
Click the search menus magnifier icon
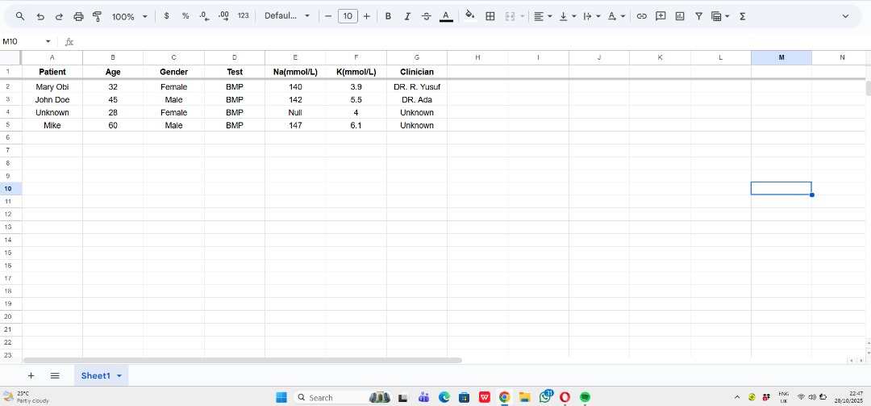point(20,17)
